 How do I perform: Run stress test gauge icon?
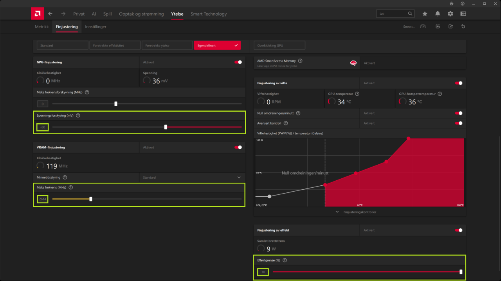423,27
